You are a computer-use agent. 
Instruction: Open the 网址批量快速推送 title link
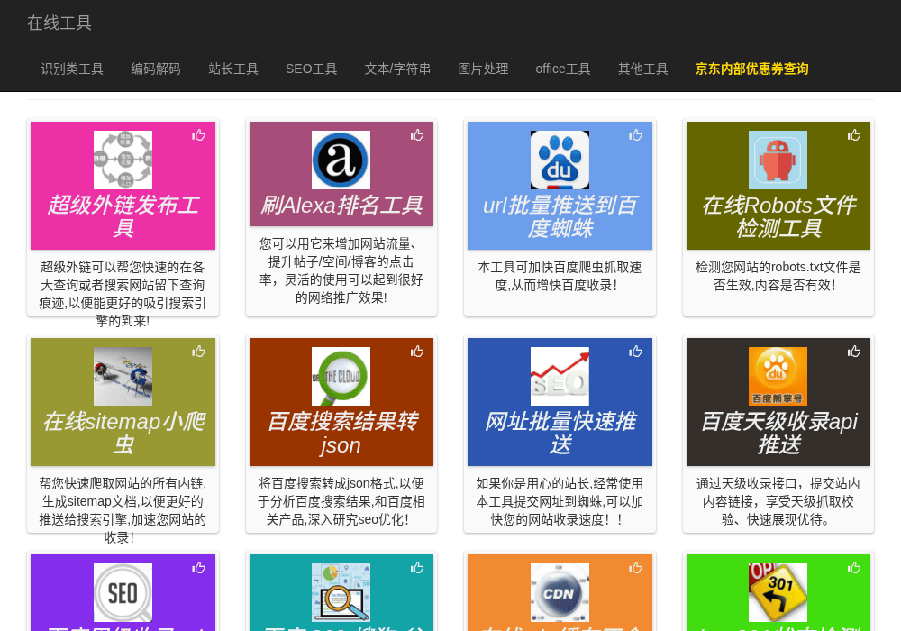[560, 433]
